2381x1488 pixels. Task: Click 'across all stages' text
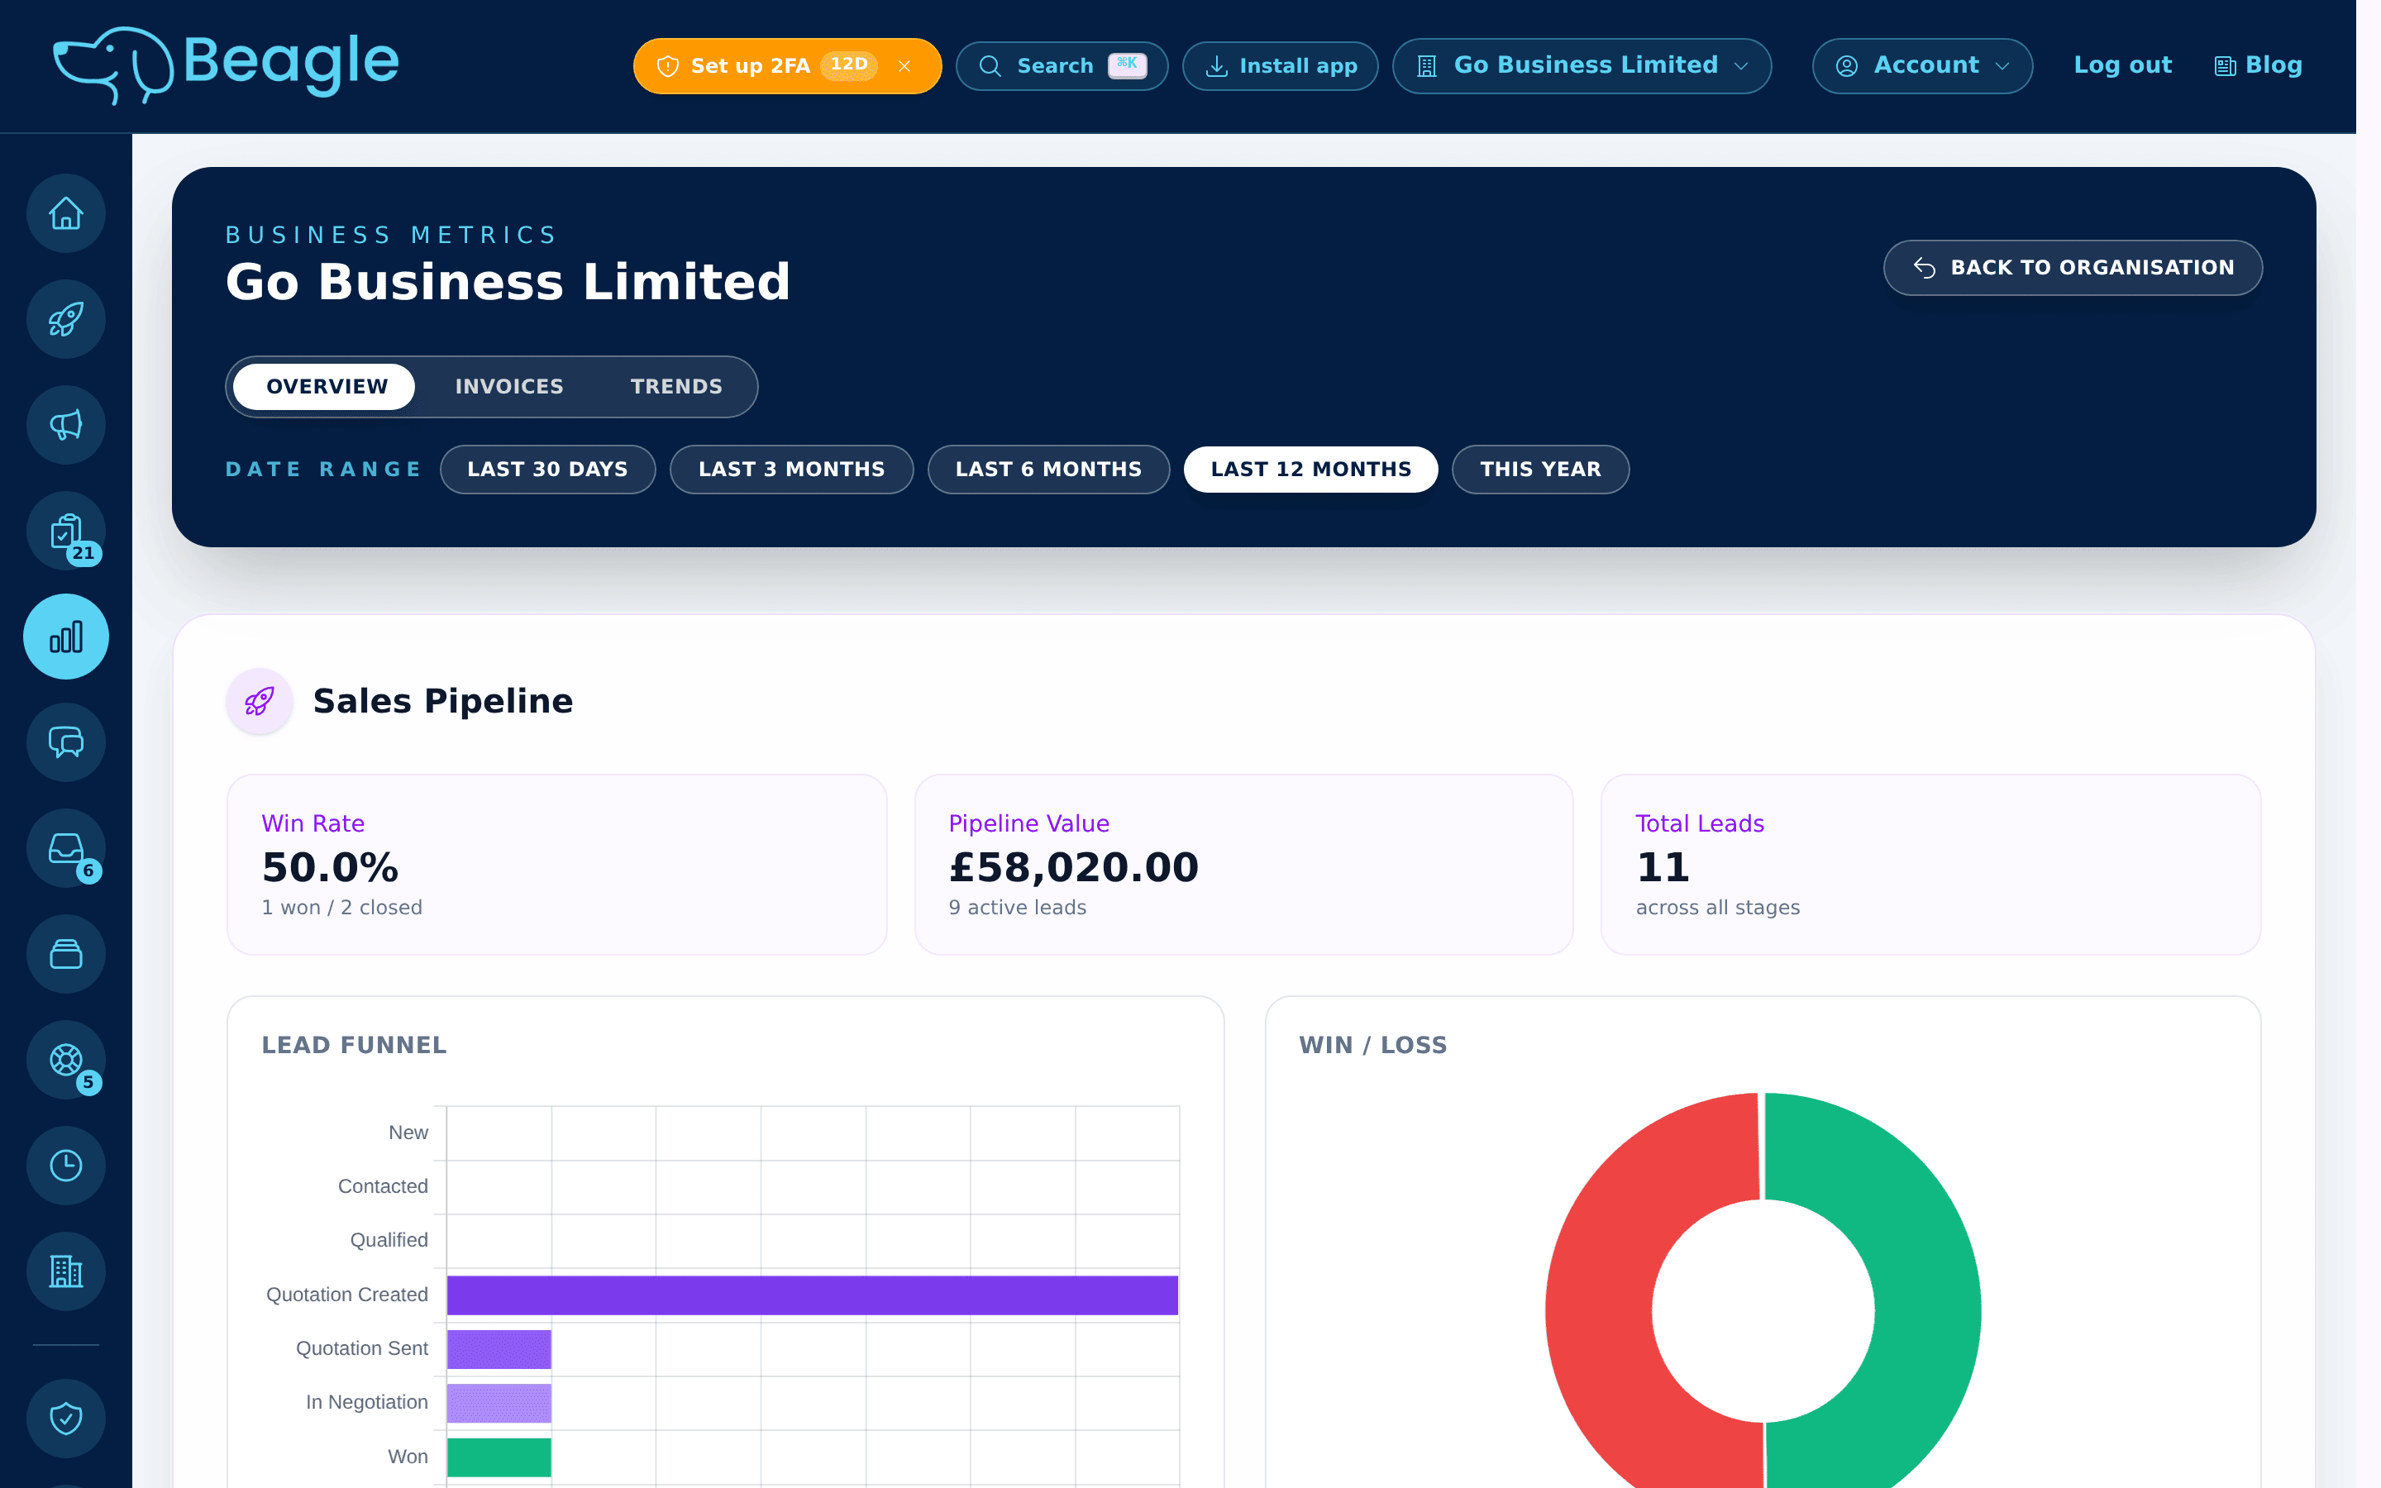1718,908
